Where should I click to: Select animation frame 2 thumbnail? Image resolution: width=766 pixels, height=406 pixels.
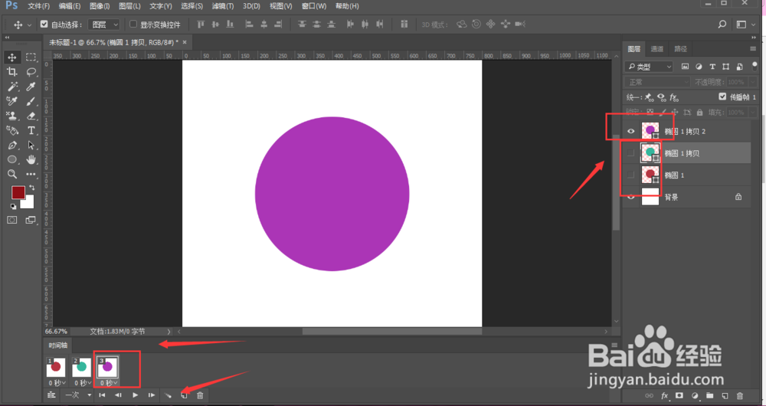[x=82, y=368]
